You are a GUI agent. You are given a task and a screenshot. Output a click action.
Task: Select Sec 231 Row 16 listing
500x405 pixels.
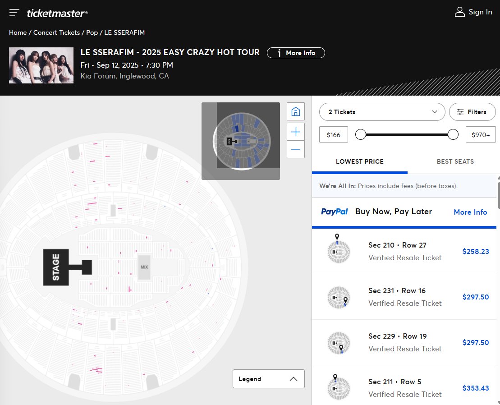coord(404,297)
